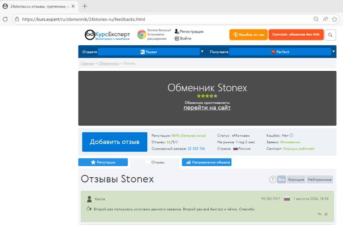Click the Войти login link

(x=183, y=38)
